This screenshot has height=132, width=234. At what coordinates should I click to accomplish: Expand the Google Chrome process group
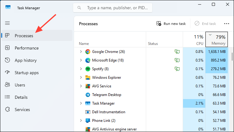coord(81,52)
